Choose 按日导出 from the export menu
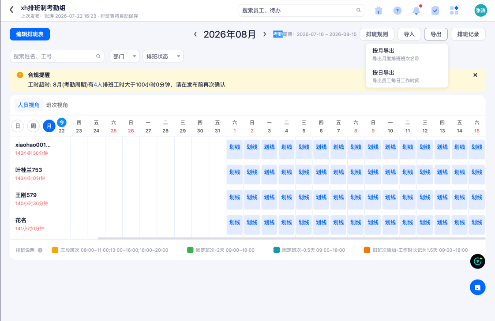Image resolution: width=495 pixels, height=321 pixels. [407, 76]
